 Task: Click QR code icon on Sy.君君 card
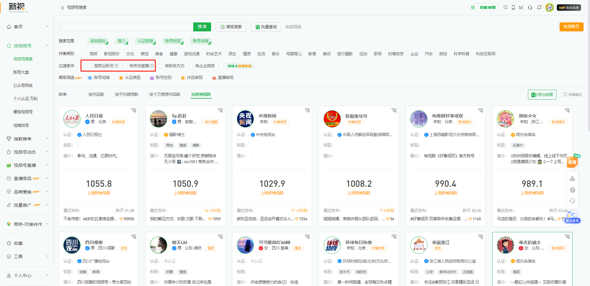pyautogui.click(x=220, y=110)
